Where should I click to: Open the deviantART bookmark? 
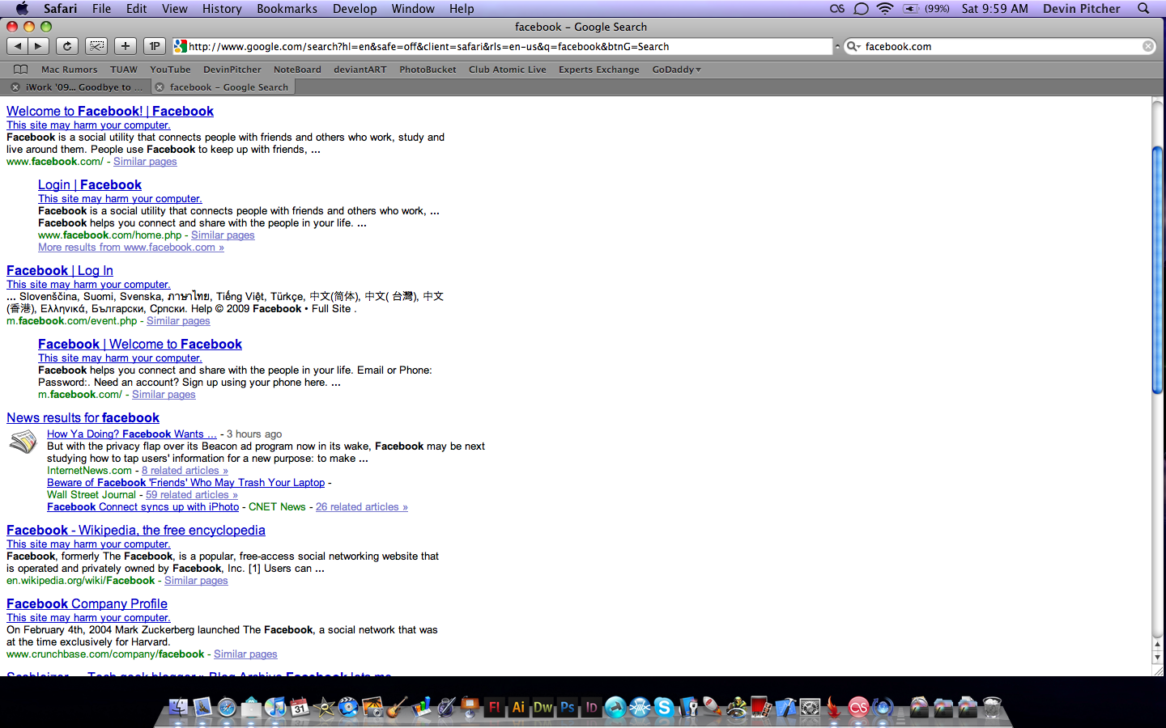click(x=360, y=70)
